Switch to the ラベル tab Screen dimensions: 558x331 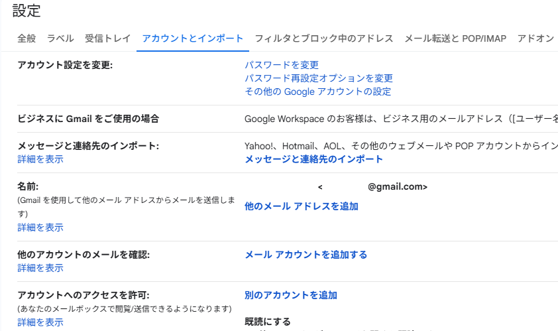point(60,38)
